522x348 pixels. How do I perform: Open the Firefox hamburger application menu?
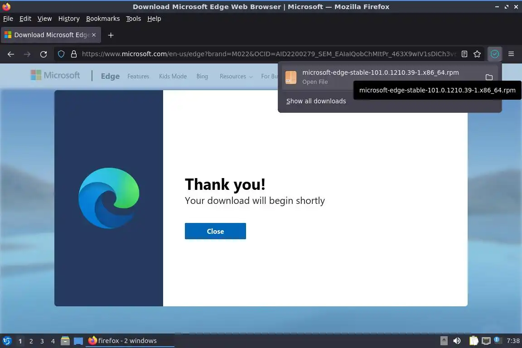click(511, 54)
